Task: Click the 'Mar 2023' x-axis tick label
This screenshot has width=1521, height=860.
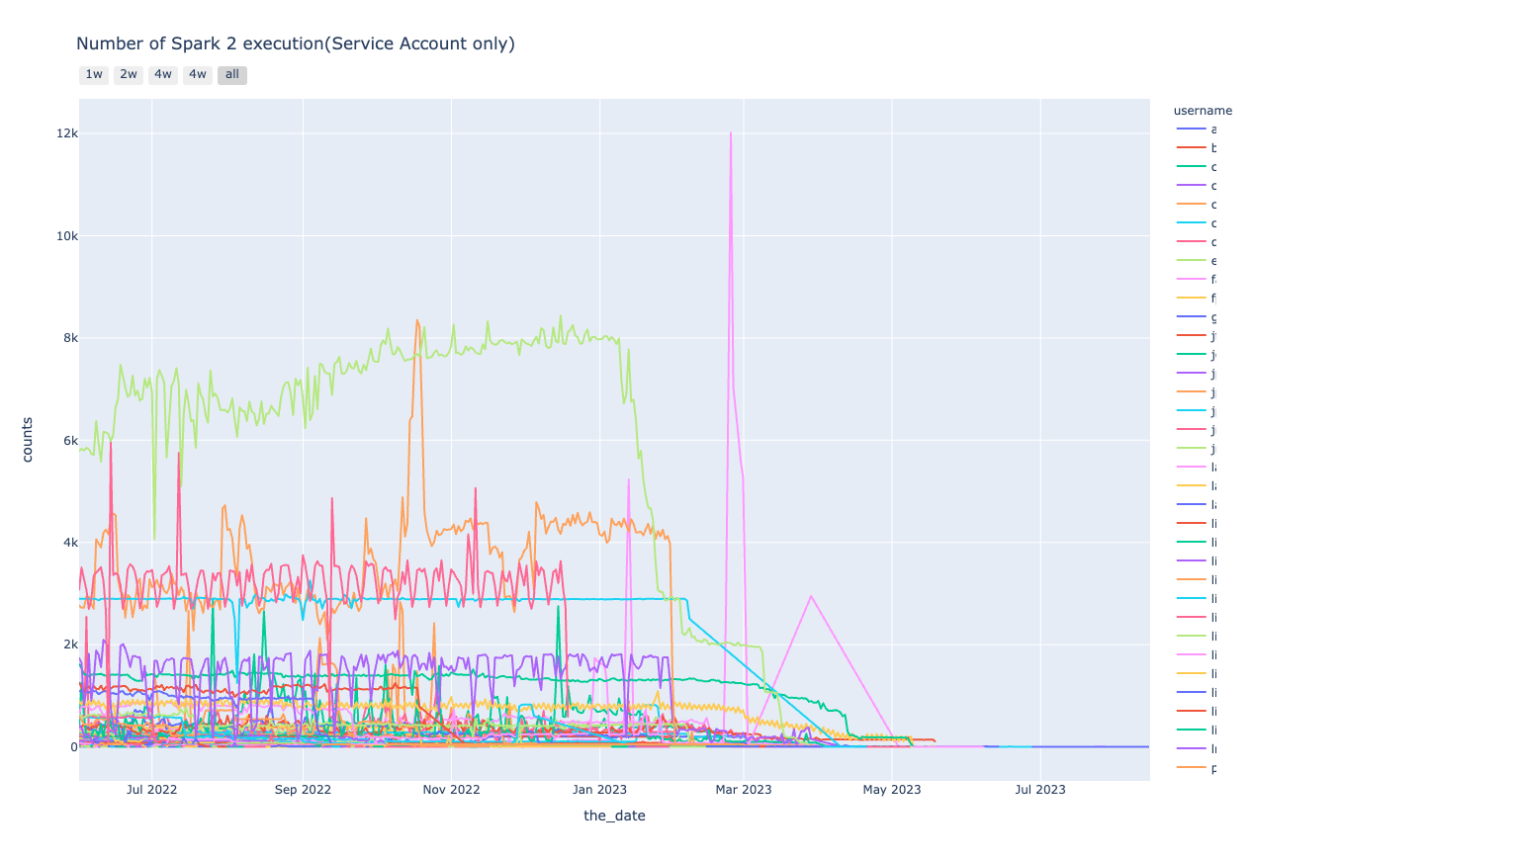Action: pyautogui.click(x=744, y=790)
